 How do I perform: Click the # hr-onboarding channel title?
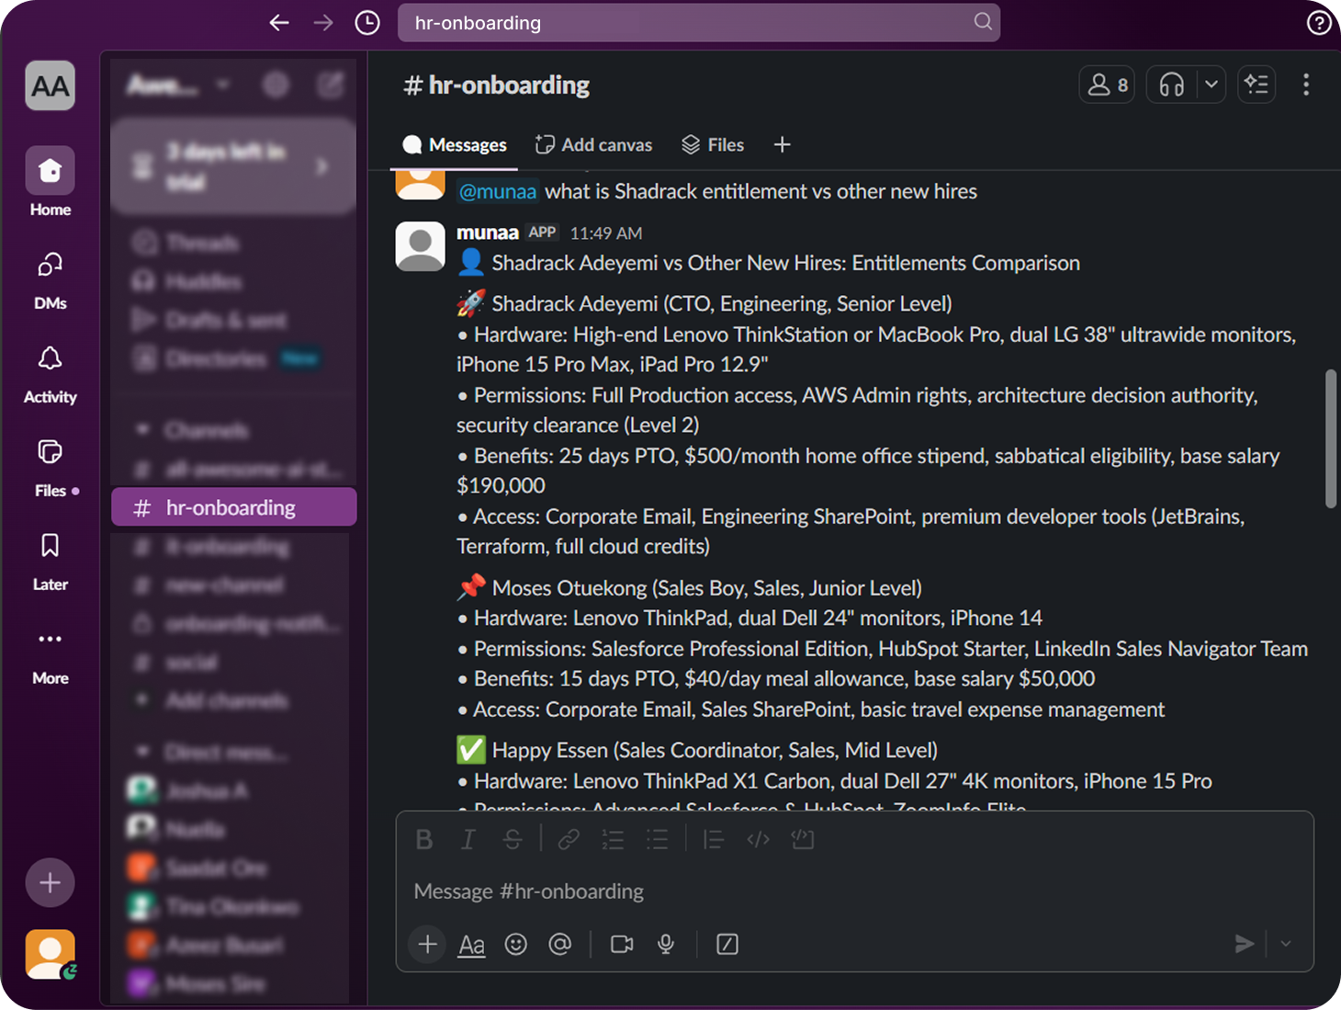point(496,85)
